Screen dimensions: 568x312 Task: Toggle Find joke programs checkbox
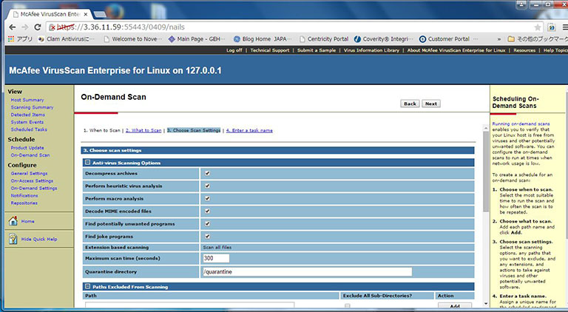207,234
